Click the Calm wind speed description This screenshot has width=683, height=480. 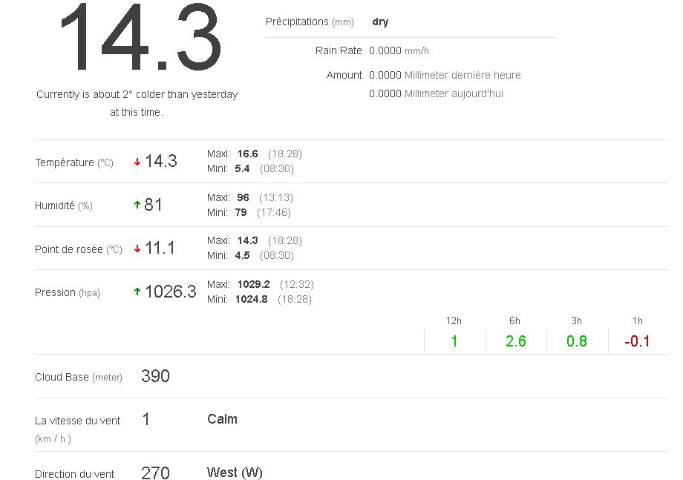pos(222,419)
